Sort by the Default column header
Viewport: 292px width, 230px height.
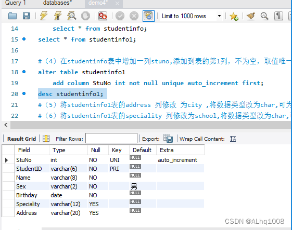(x=143, y=150)
